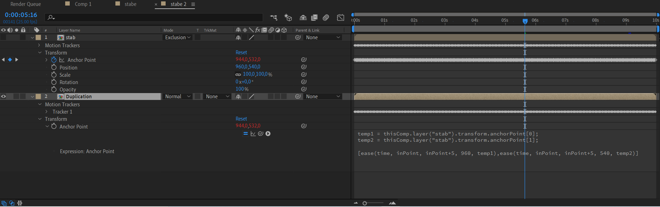Click the Draft 3D toolbar icon

click(288, 17)
